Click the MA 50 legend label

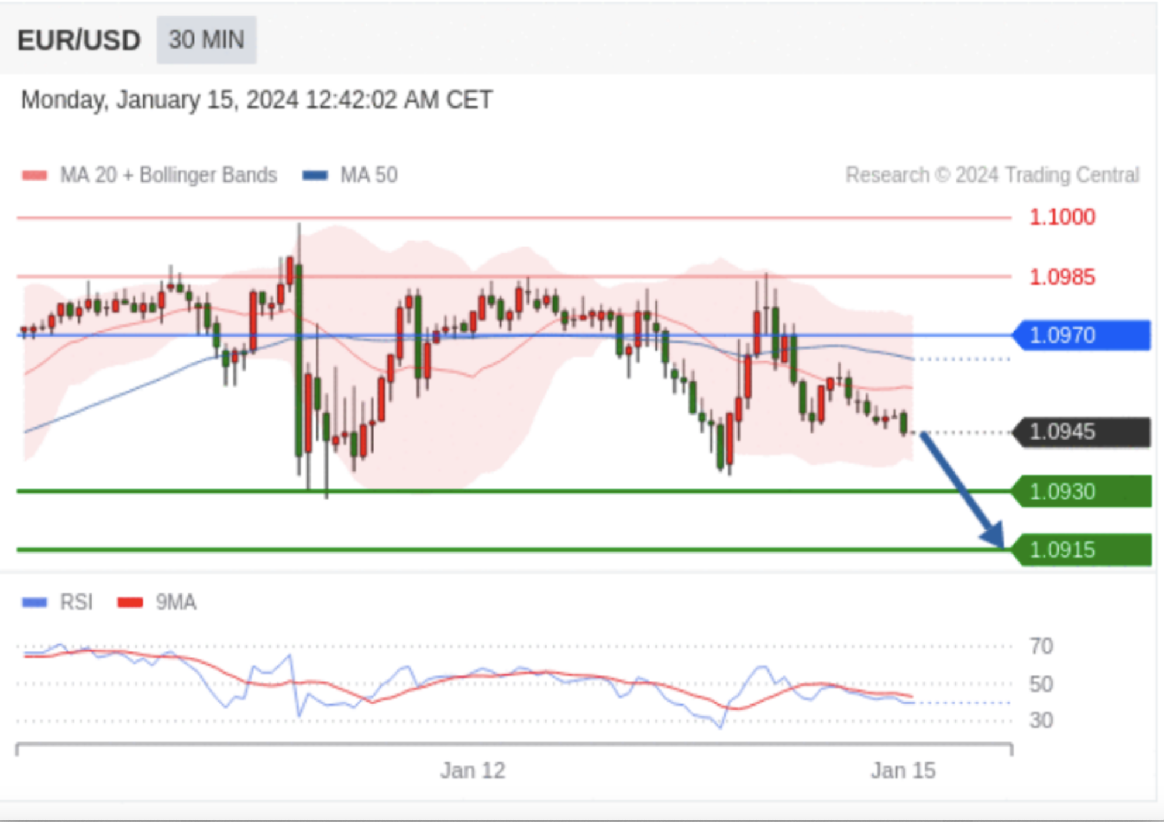(x=369, y=175)
